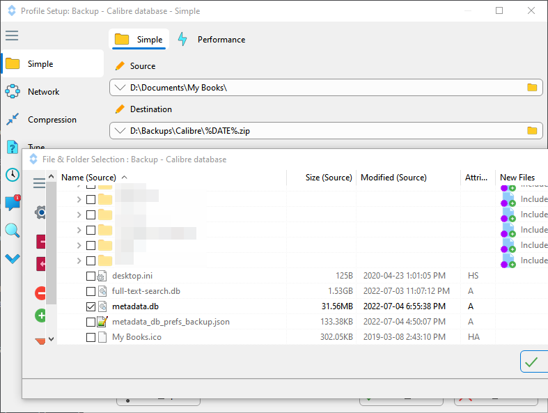Click the magnifying glass search icon in the sidebar
The image size is (548, 413).
point(13,231)
